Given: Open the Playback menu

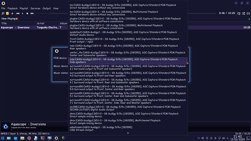Looking at the screenshot, I should tap(12, 8).
